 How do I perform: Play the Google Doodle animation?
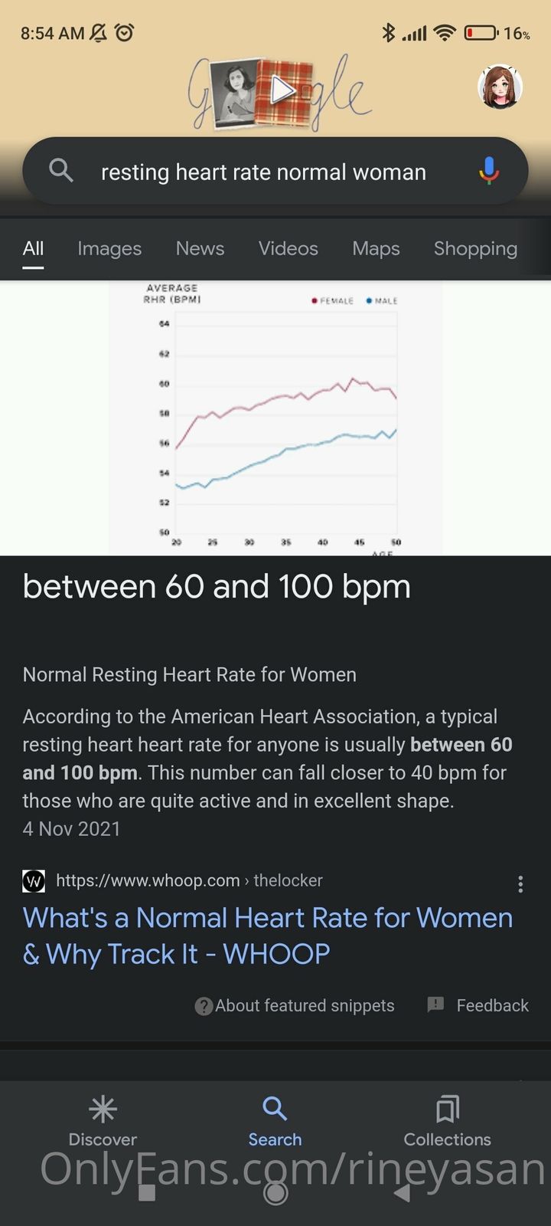pyautogui.click(x=282, y=90)
